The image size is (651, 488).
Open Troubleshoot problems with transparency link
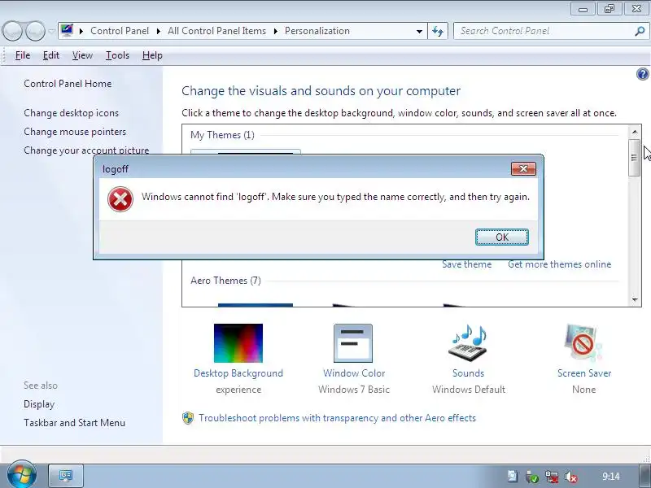point(337,418)
